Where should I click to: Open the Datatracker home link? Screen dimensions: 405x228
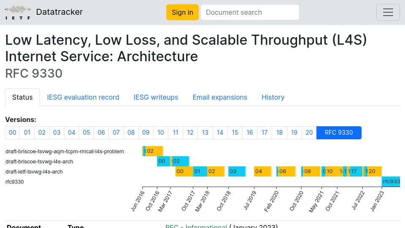pos(59,12)
